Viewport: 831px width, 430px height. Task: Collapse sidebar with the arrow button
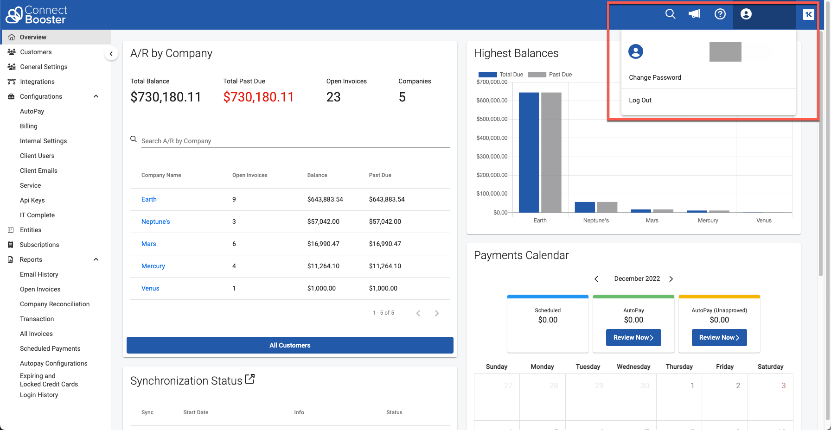(x=111, y=54)
